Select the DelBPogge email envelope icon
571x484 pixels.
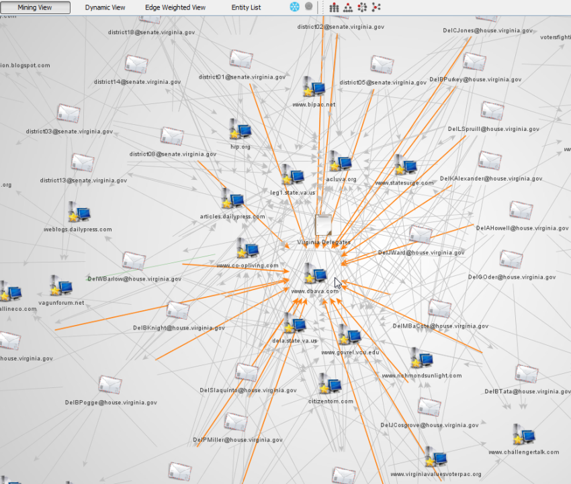click(x=110, y=385)
